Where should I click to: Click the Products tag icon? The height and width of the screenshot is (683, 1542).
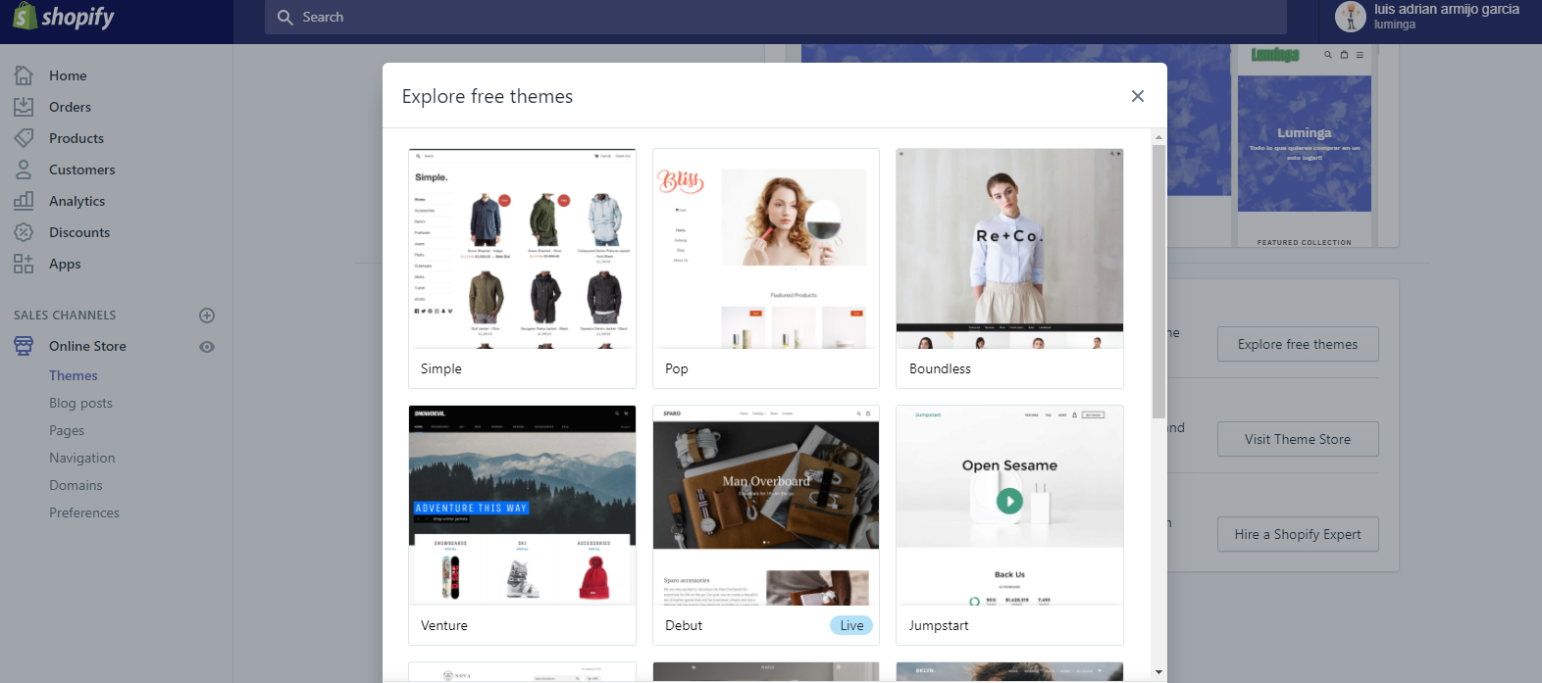tap(24, 138)
